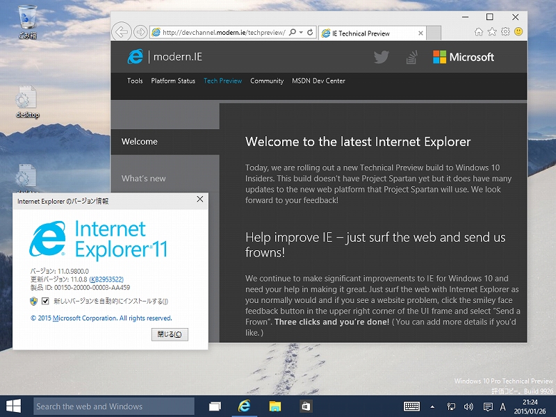Open Favorites star icon

tap(492, 32)
